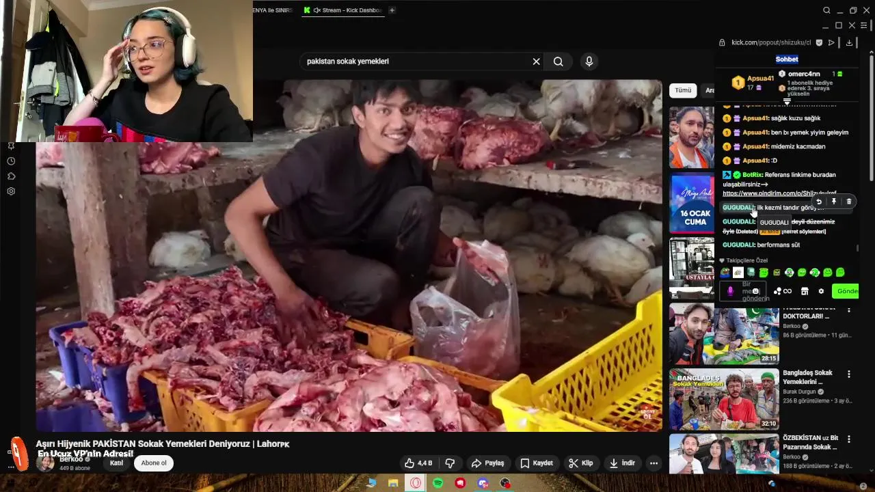Click Apsua41 in 'sağlık kuzu sağlık' message

coord(755,118)
